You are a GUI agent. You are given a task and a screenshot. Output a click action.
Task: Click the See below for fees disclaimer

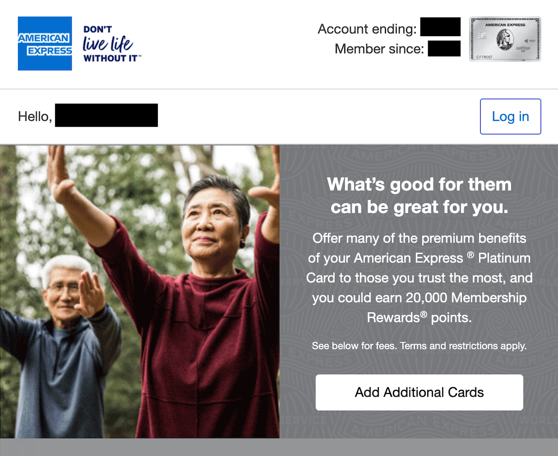[354, 346]
